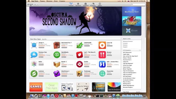Click the Opera icon in the Dock
The height and width of the screenshot is (99, 176).
tap(56, 96)
